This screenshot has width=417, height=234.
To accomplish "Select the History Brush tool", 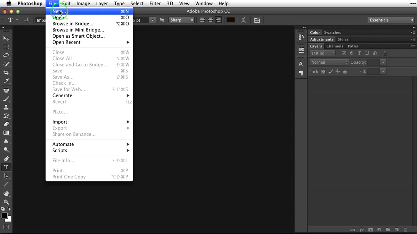I will coord(6,116).
